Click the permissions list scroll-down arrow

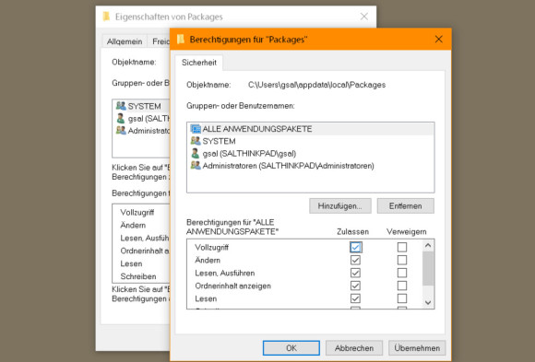[x=428, y=302]
